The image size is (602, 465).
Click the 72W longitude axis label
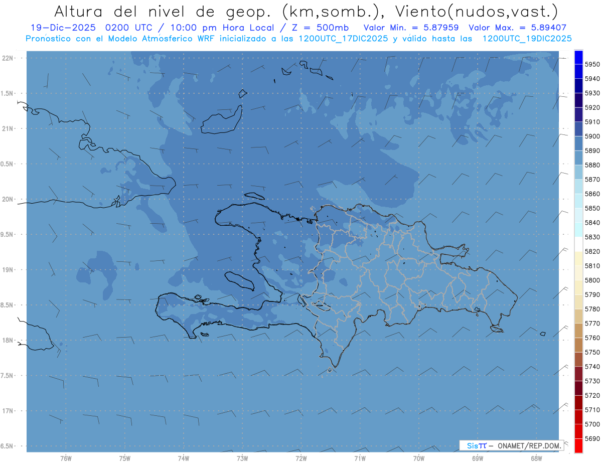pos(301,458)
